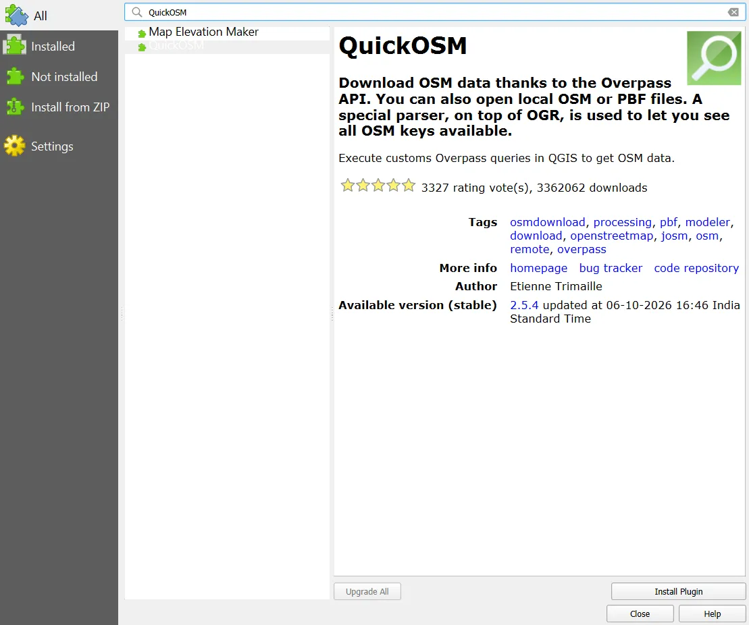Image resolution: width=749 pixels, height=625 pixels.
Task: Select the All plugins tab
Action: 59,16
